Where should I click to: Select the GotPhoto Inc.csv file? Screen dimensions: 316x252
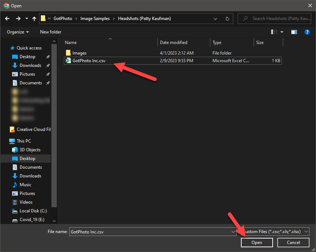coord(172,61)
